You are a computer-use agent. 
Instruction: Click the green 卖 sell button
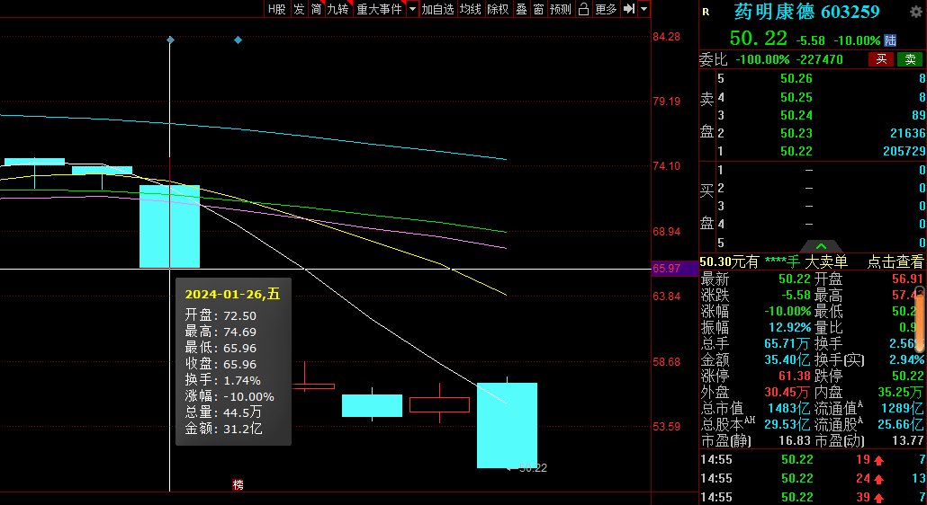point(911,59)
